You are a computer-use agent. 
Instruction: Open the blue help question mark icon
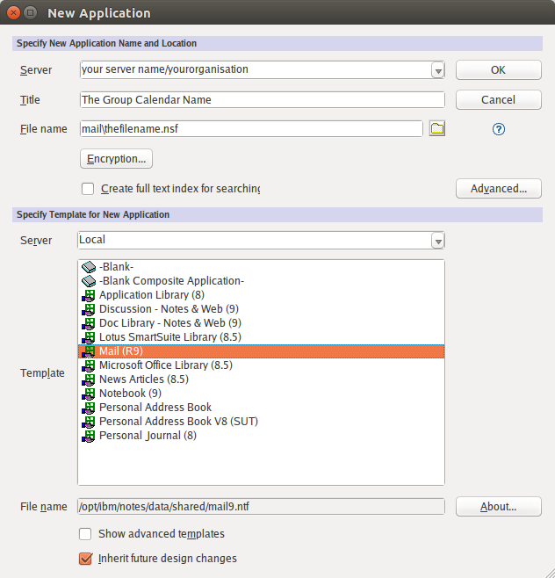(499, 129)
